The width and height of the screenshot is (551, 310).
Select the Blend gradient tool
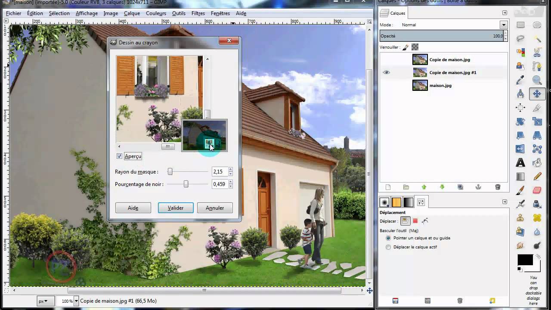pyautogui.click(x=520, y=177)
